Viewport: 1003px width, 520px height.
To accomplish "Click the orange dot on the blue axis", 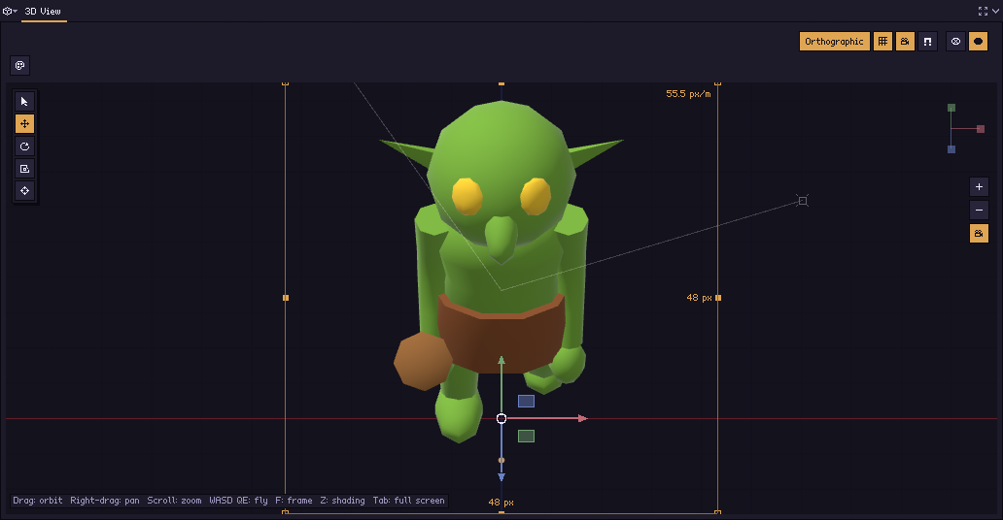I will tap(501, 460).
